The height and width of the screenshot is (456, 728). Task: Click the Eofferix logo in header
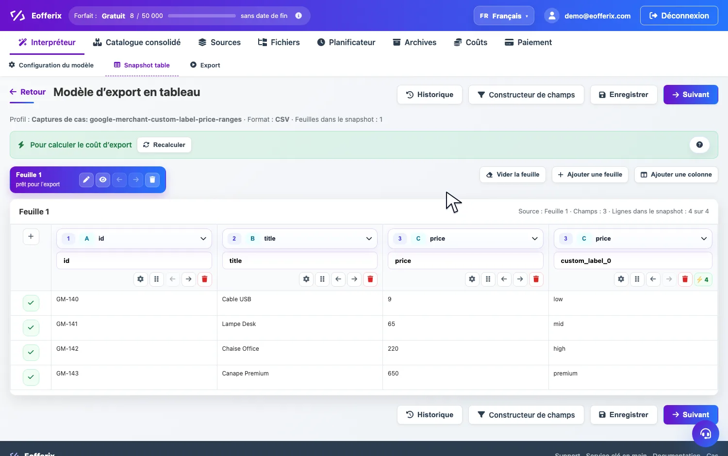36,16
